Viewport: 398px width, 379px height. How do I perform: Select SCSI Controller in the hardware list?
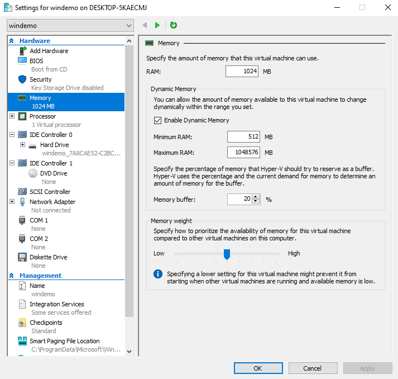click(x=50, y=192)
